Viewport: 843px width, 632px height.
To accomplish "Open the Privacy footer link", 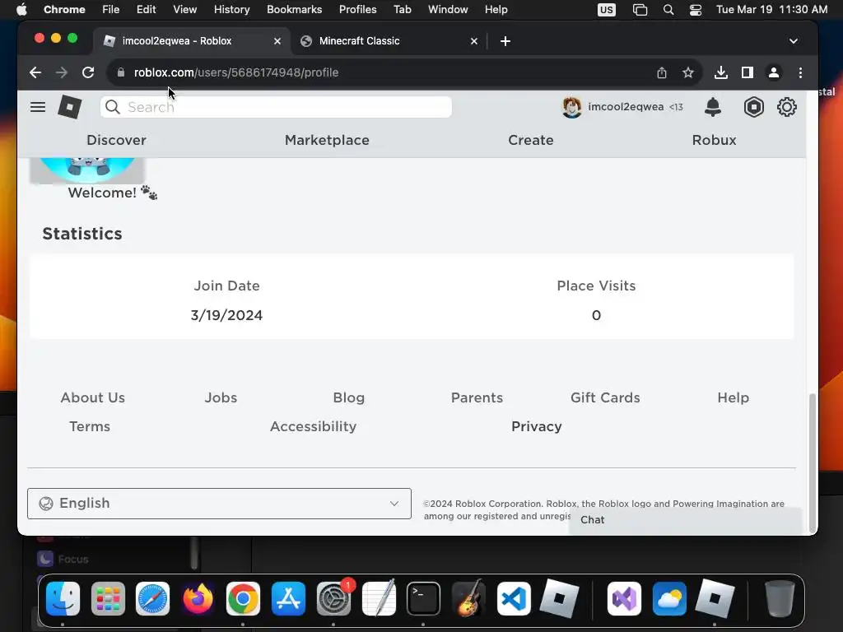I will click(537, 426).
